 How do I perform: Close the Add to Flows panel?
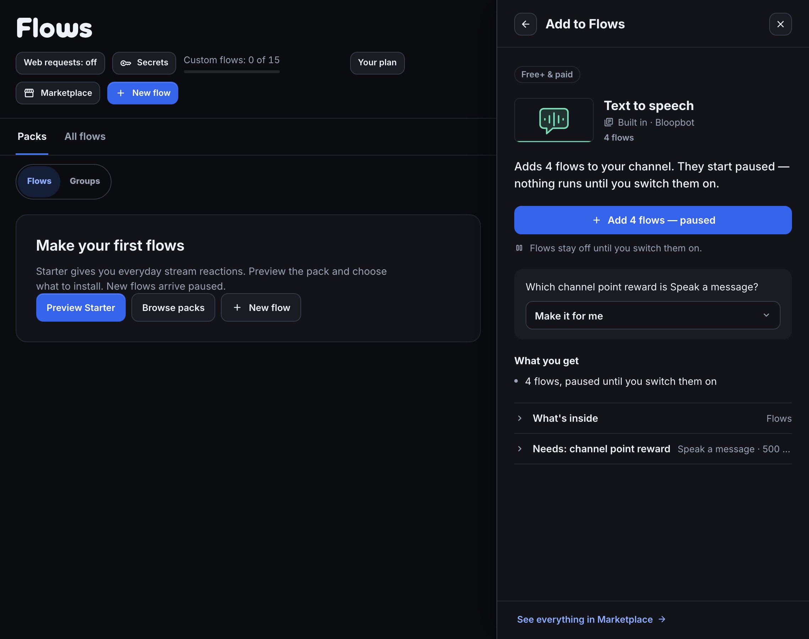pos(780,24)
